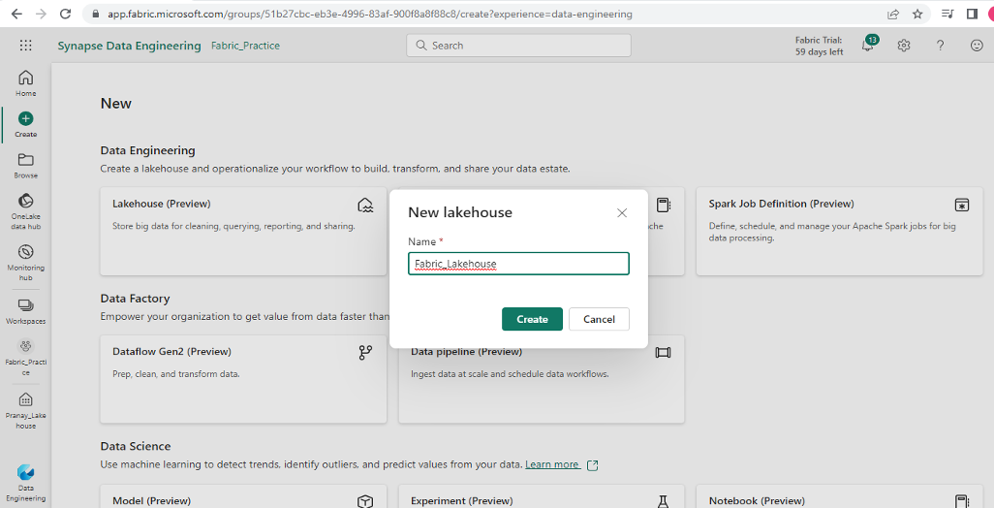994x508 pixels.
Task: Open the Learn more link
Action: pyautogui.click(x=552, y=465)
